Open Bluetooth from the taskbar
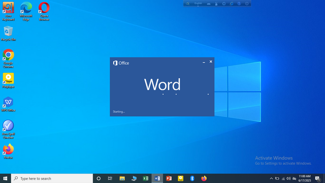325x183 pixels. 192,178
